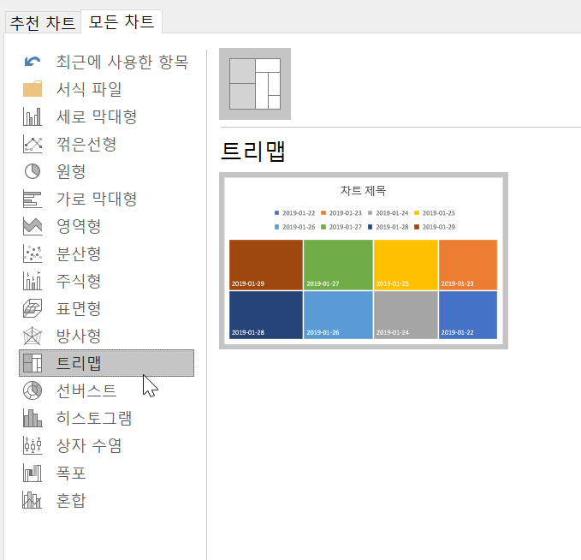Select the treemap subtype thumbnail at top
Image resolution: width=581 pixels, height=560 pixels.
pos(255,84)
